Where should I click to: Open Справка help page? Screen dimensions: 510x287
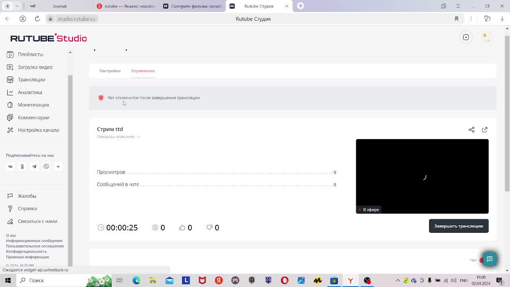tap(22, 208)
